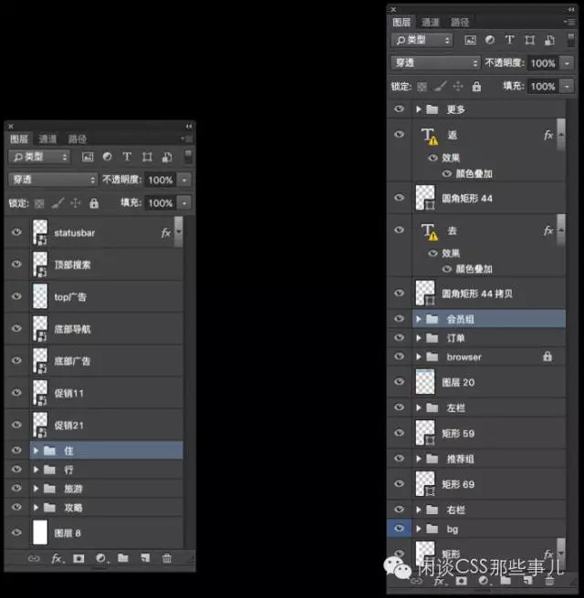Screen dimensions: 584x598
Task: Open the 不透明度 opacity slider arrow in right panel
Action: 568,63
